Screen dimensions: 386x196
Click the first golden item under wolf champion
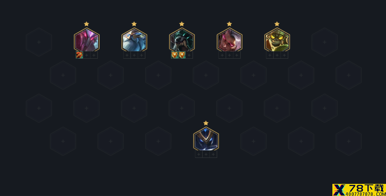click(x=174, y=55)
